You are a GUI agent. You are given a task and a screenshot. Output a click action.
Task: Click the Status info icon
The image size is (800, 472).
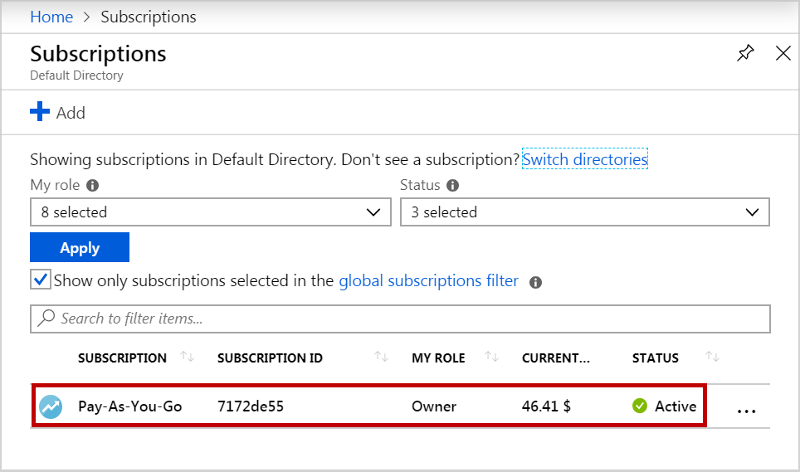(x=453, y=186)
